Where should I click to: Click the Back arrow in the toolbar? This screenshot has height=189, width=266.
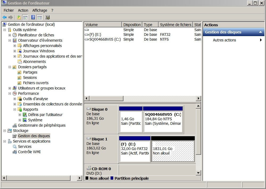[x=5, y=17]
